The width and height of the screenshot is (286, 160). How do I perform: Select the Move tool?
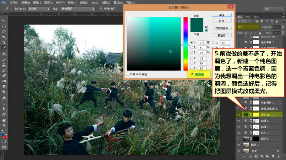click(4, 21)
